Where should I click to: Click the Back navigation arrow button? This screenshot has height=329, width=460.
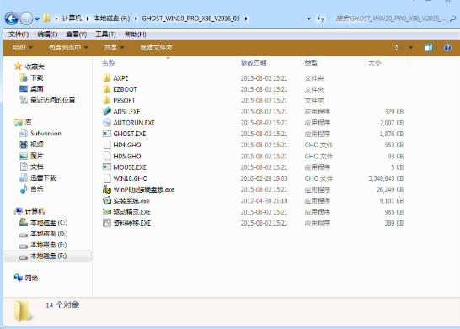(12, 19)
